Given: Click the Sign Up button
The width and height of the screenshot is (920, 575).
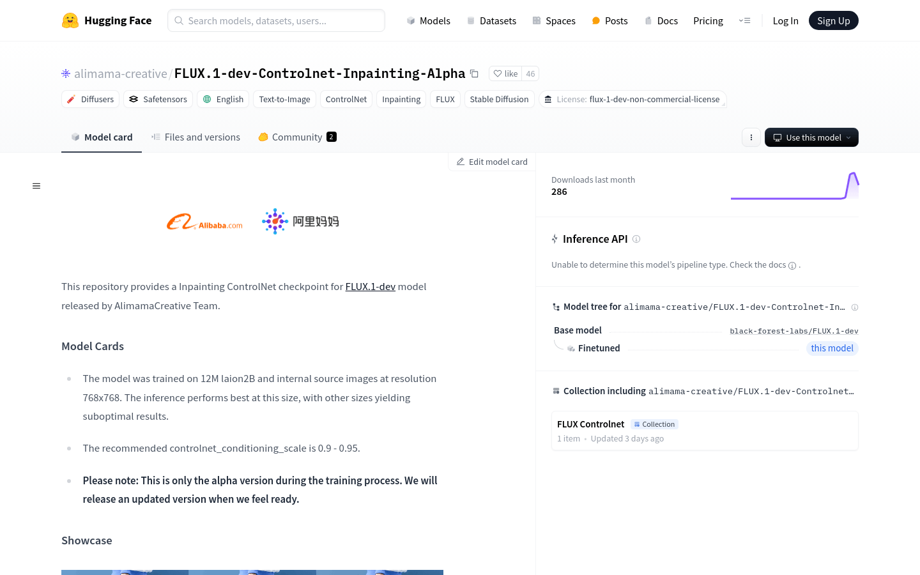Looking at the screenshot, I should click(x=834, y=20).
